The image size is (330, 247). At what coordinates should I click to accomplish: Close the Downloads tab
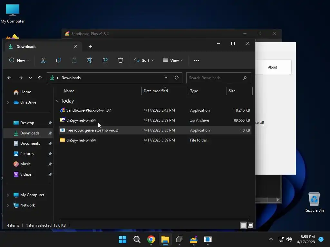tap(75, 46)
